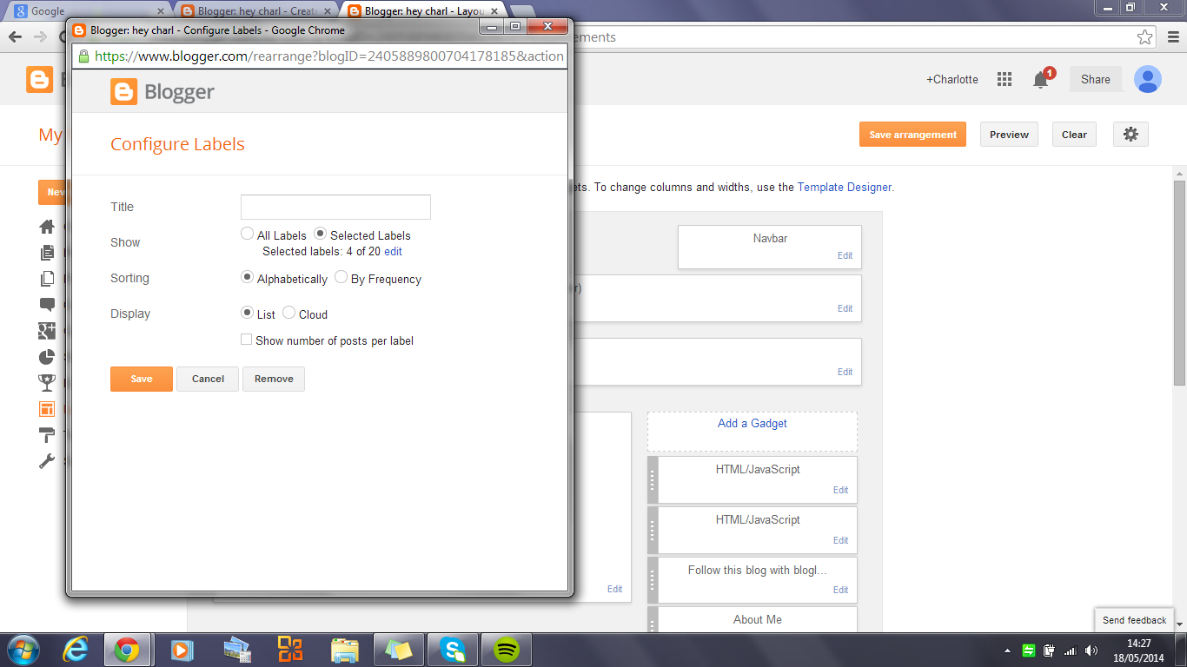1187x667 pixels.
Task: Edit the first HTML/JavaScript gadget
Action: tap(841, 491)
